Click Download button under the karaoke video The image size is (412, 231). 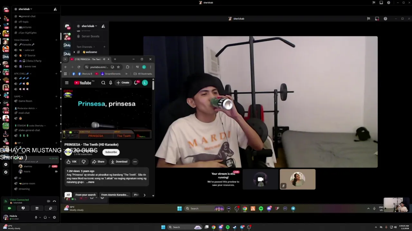tap(119, 162)
